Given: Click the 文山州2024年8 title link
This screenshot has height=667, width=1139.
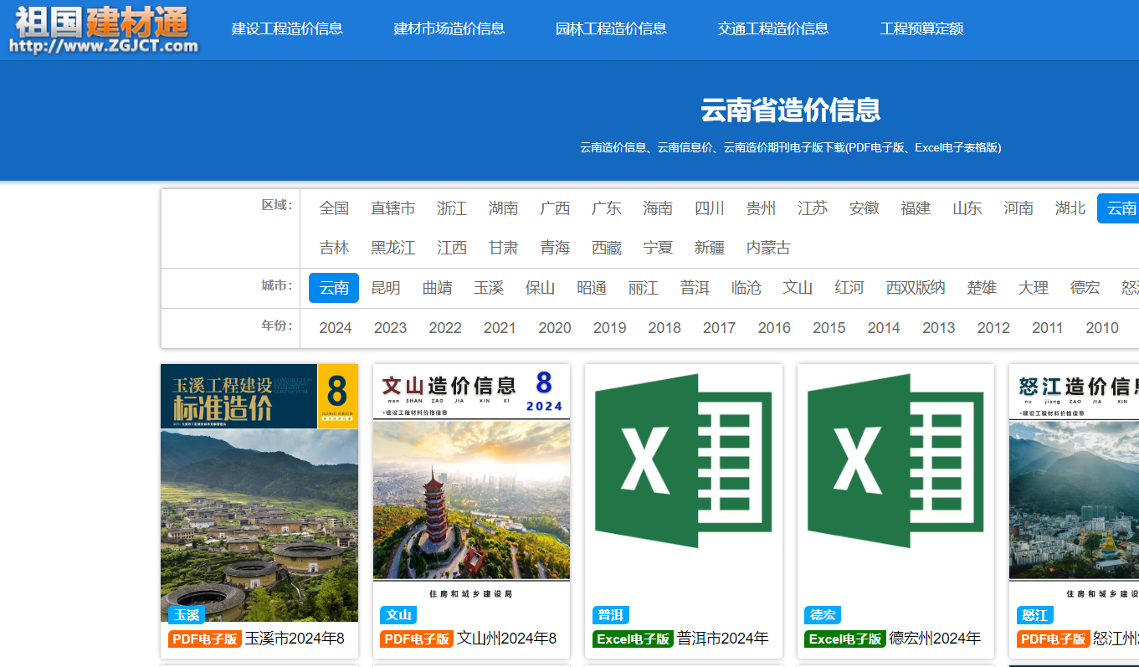Looking at the screenshot, I should pos(506,639).
